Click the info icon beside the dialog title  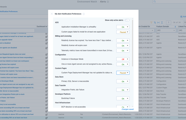pyautogui.click(x=84, y=14)
